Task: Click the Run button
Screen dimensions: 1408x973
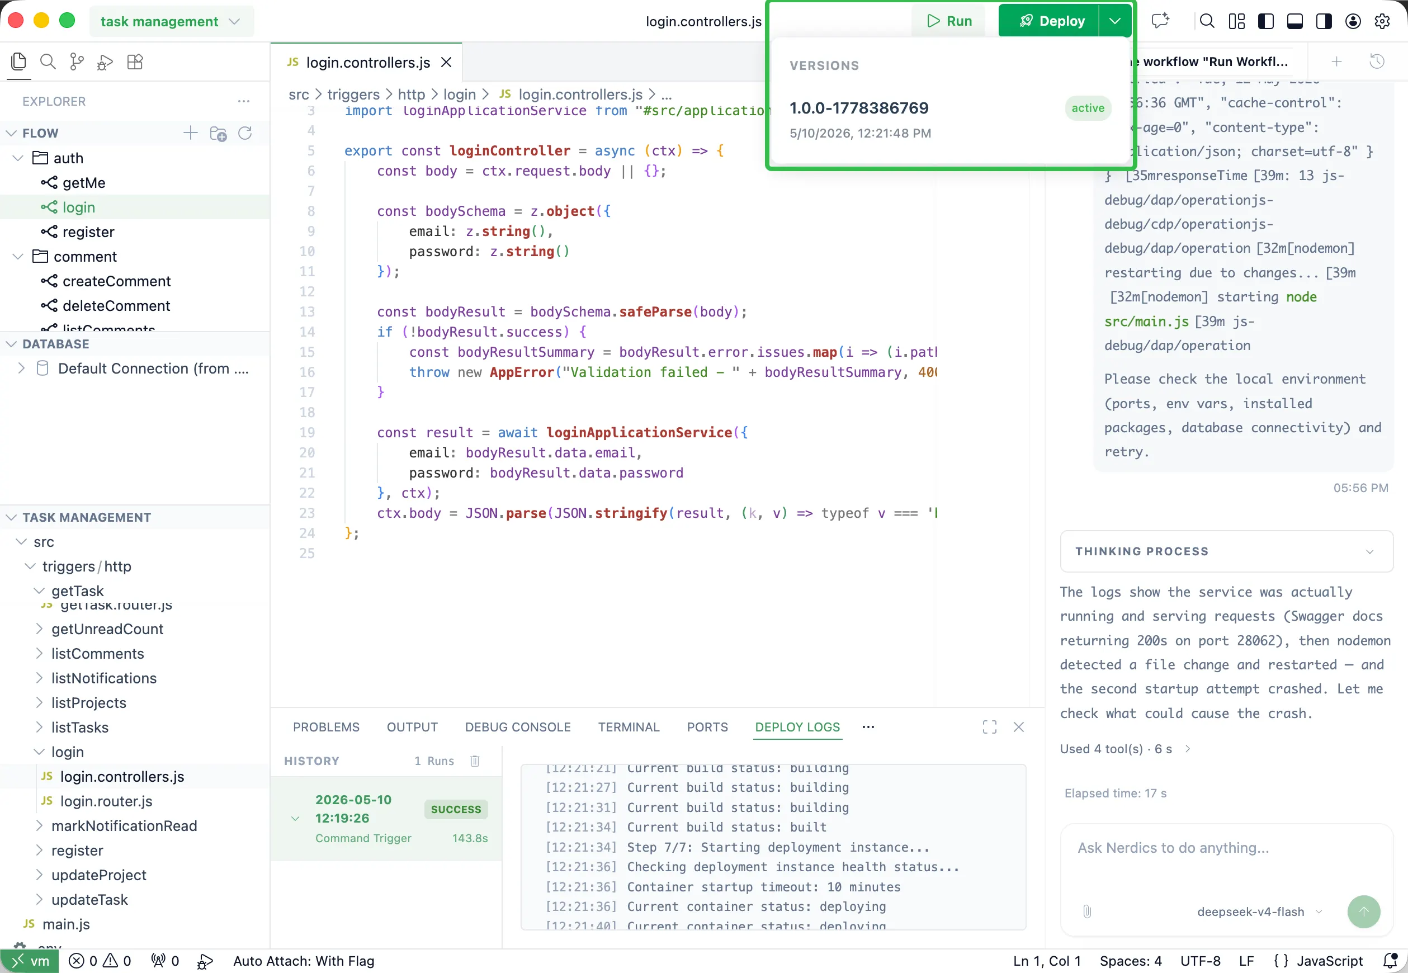Action: pos(949,21)
